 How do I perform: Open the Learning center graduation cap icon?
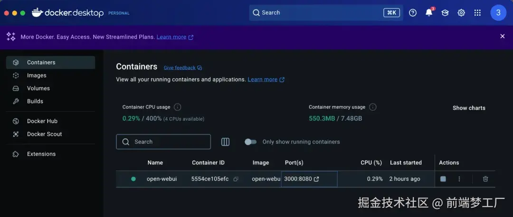pyautogui.click(x=445, y=13)
